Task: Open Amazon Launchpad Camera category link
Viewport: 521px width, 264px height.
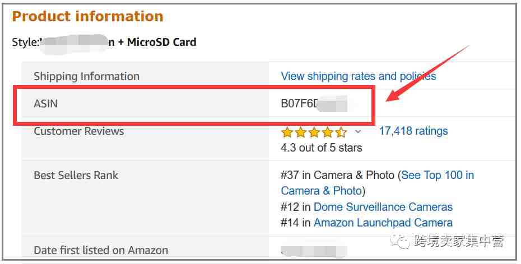Action: [x=383, y=223]
